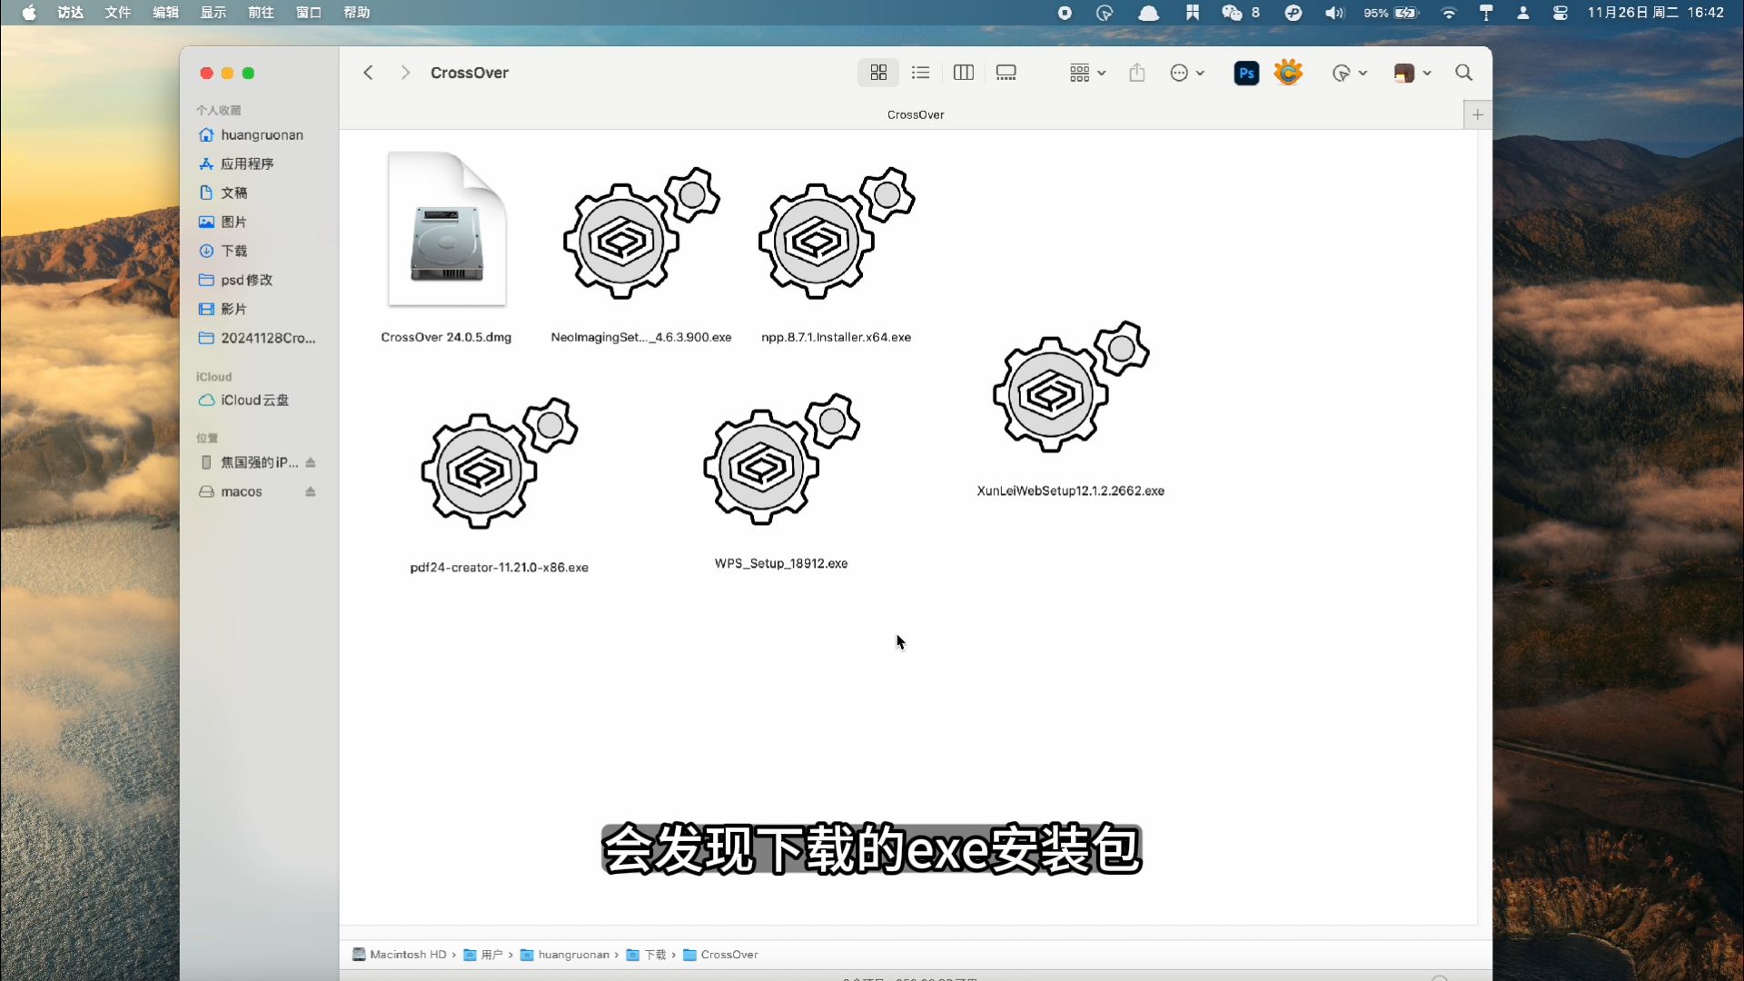
Task: Click CrossOver in the path bar
Action: pos(720,955)
